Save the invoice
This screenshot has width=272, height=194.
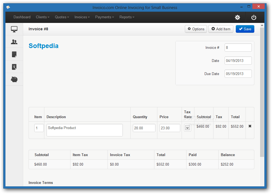coord(245,29)
